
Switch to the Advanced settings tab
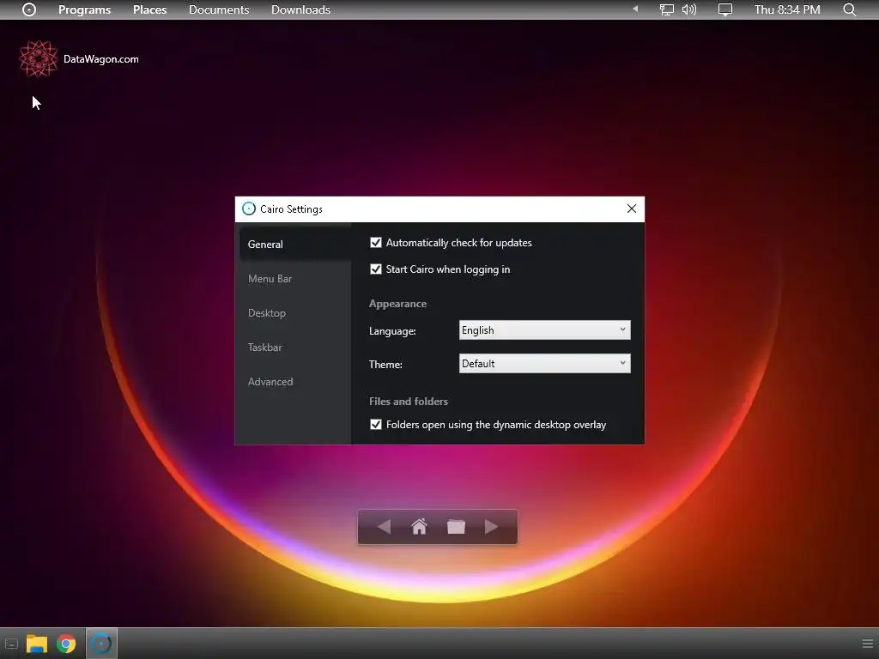[295, 382]
